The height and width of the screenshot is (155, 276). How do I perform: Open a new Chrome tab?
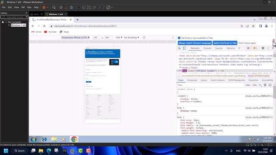pyautogui.click(x=77, y=20)
